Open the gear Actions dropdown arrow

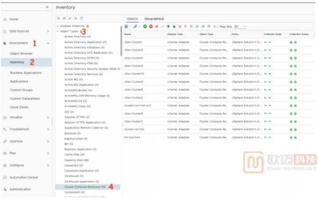coord(130,27)
